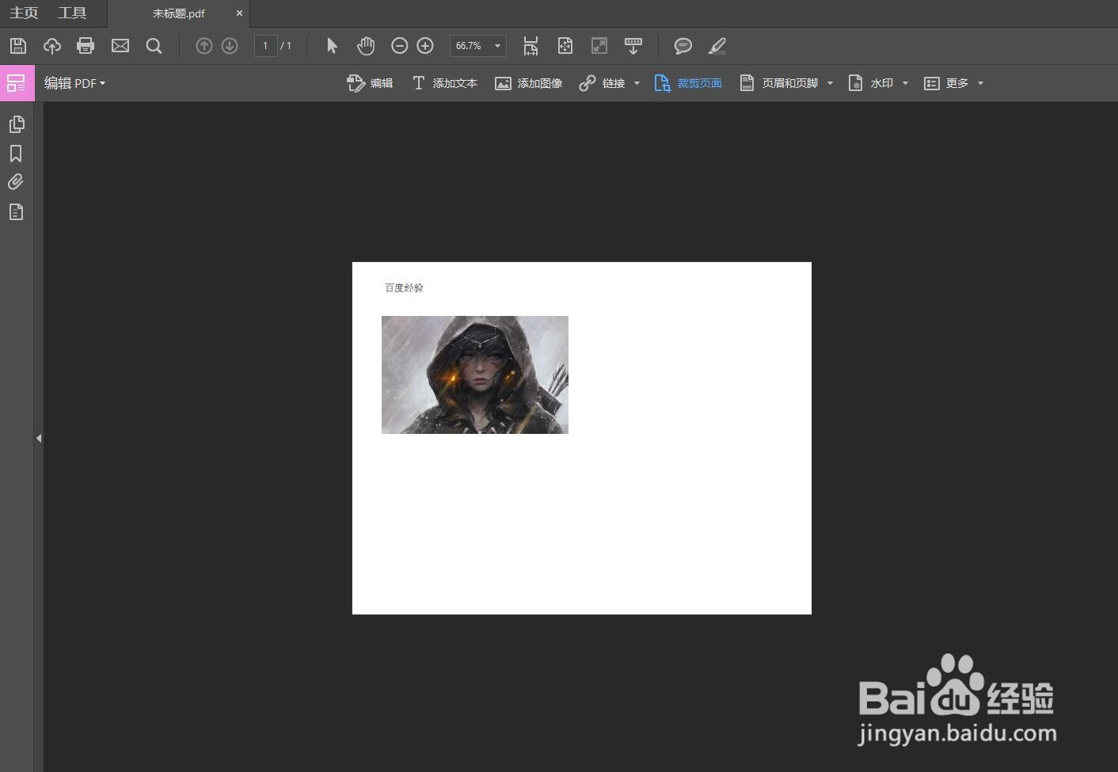The width and height of the screenshot is (1118, 772).
Task: Expand the 链接 dropdown arrow
Action: 637,83
